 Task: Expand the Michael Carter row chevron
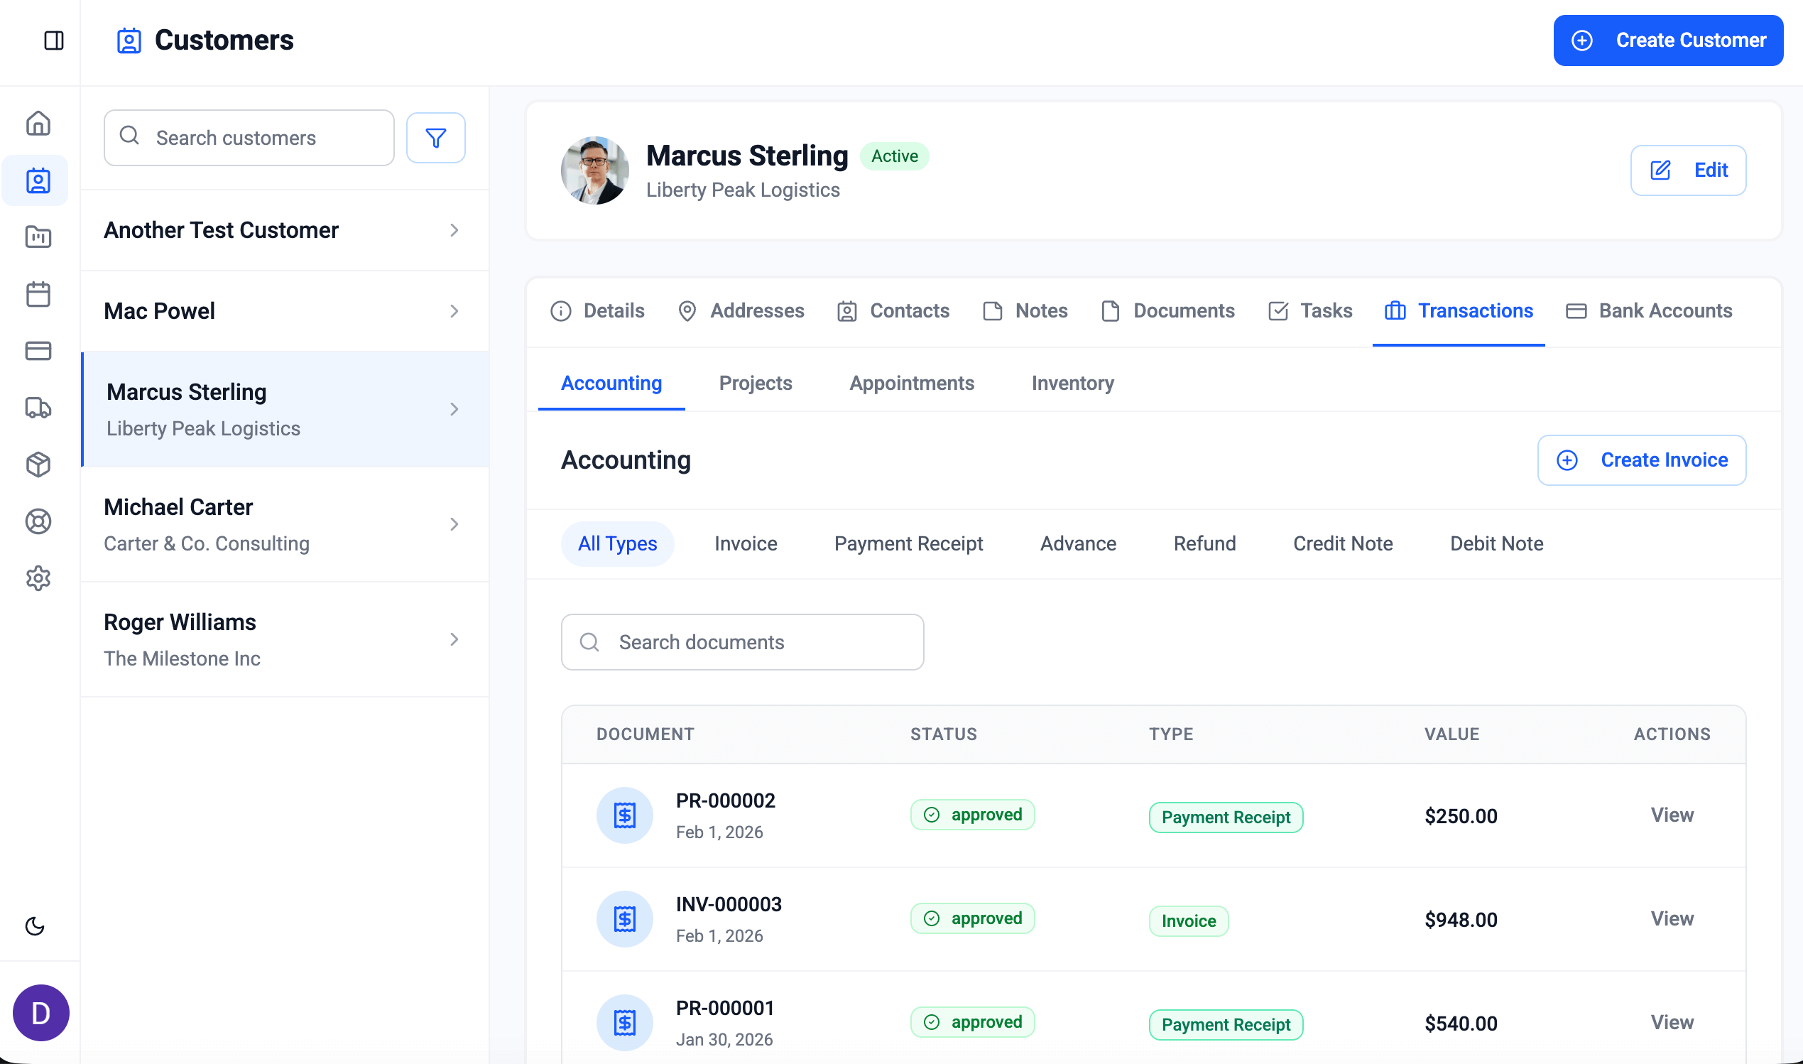454,524
